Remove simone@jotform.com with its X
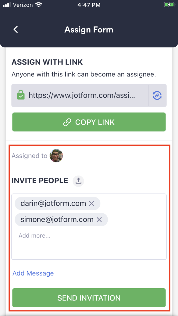The image size is (178, 316). (99, 220)
